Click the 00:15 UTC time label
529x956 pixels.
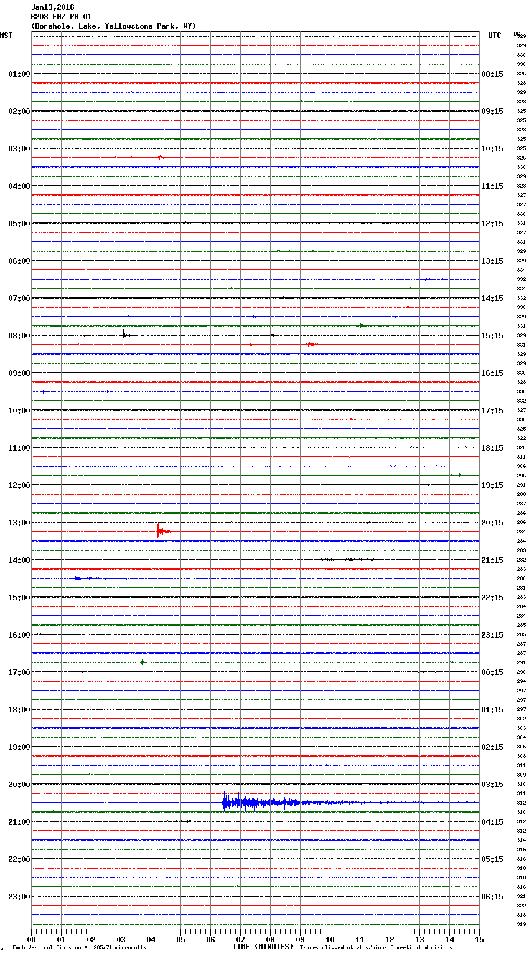pos(492,672)
